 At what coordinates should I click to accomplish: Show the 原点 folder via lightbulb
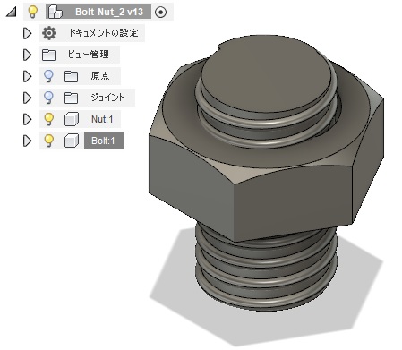(x=48, y=76)
